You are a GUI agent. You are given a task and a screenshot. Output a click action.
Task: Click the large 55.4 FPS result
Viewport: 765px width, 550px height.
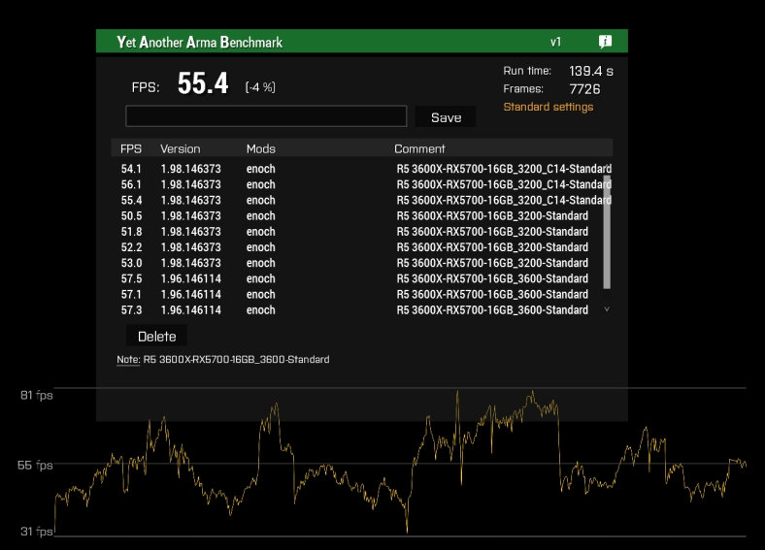tap(203, 82)
